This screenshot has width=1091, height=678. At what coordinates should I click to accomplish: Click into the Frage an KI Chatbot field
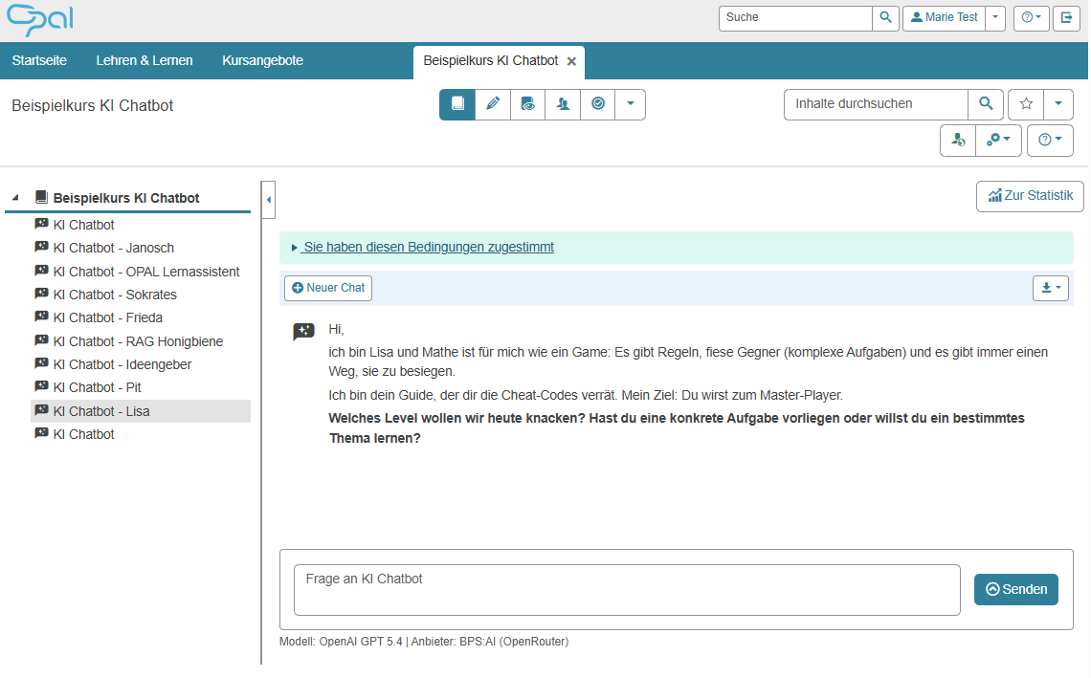coord(627,590)
